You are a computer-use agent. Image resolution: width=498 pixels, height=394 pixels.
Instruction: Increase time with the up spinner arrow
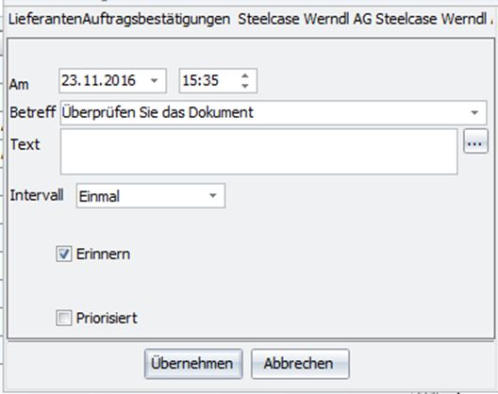point(245,76)
